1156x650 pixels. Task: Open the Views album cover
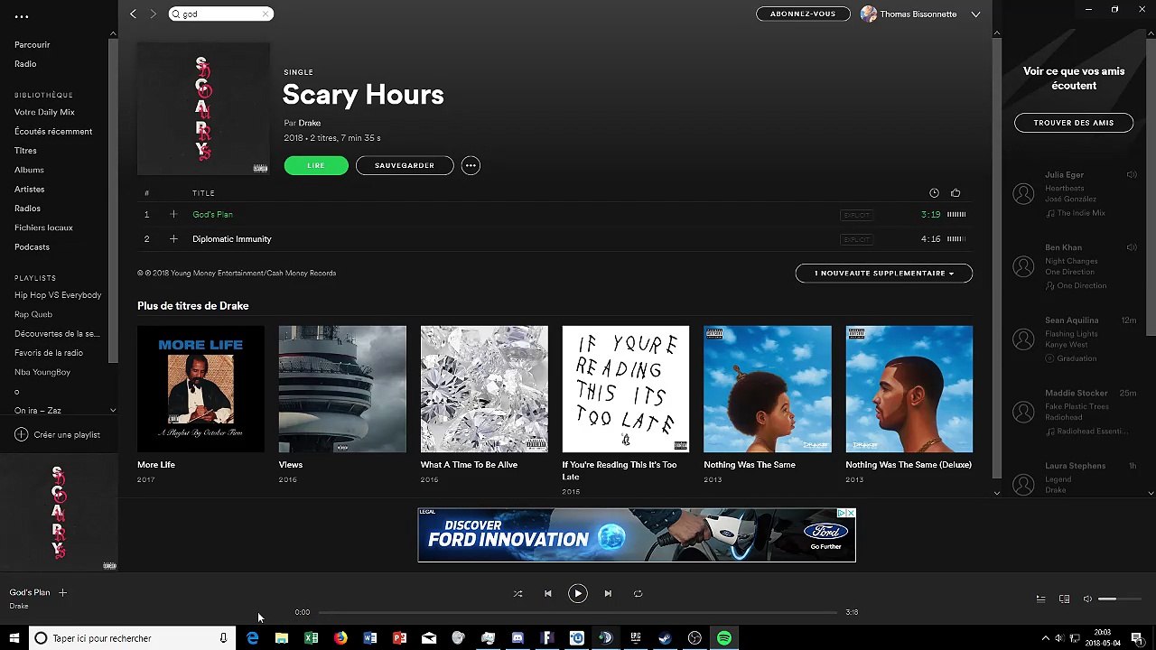342,389
